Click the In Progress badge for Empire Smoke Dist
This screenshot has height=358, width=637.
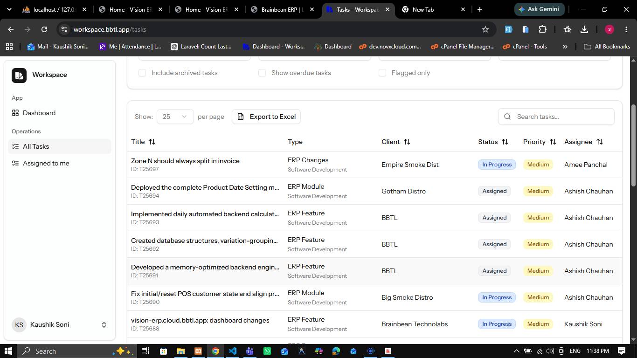pyautogui.click(x=497, y=165)
